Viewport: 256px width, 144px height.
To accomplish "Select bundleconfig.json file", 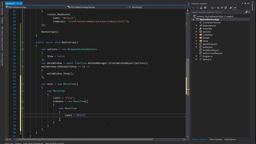I will (211, 50).
